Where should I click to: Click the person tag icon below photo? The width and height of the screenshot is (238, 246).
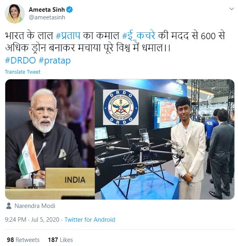9,206
